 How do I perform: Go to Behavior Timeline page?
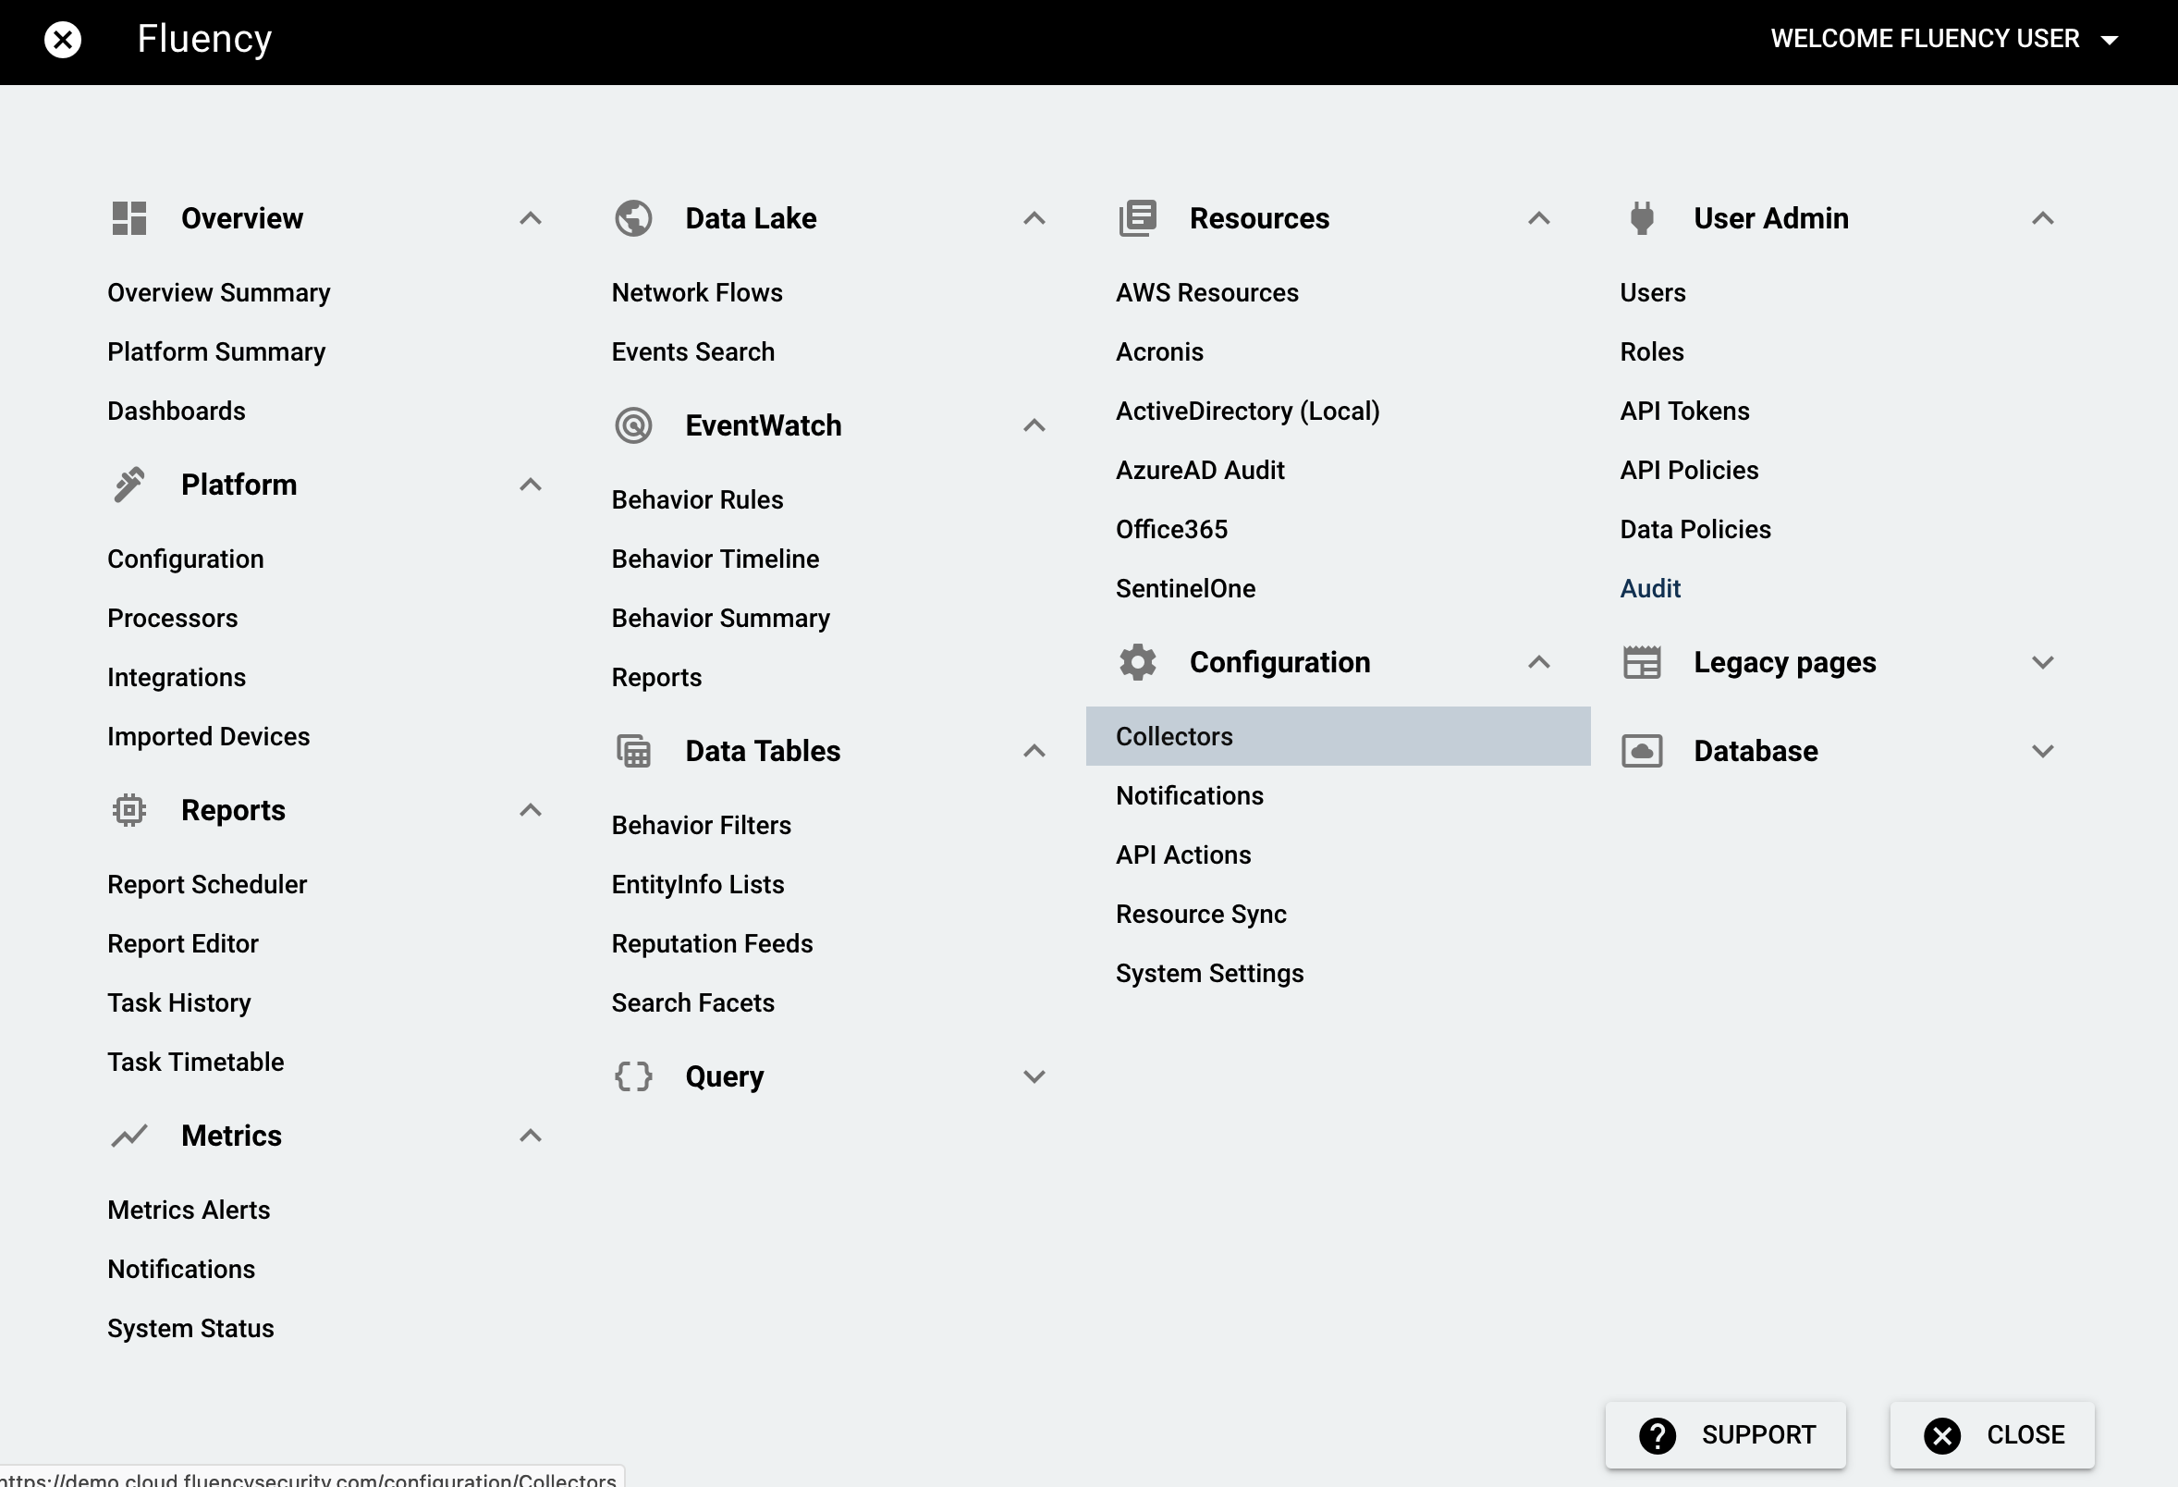click(716, 559)
